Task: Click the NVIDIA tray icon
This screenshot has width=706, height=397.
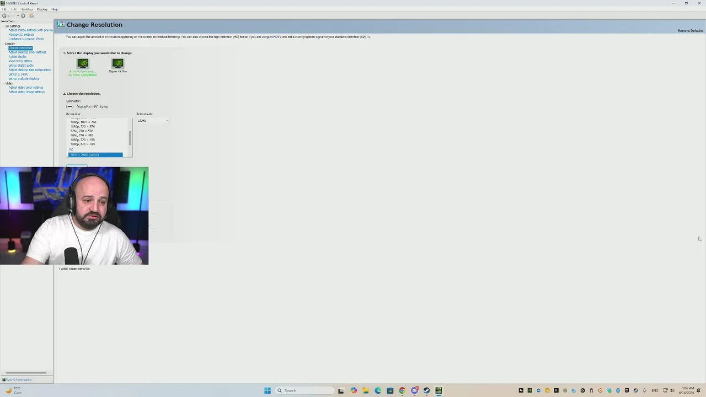Action: (529, 390)
